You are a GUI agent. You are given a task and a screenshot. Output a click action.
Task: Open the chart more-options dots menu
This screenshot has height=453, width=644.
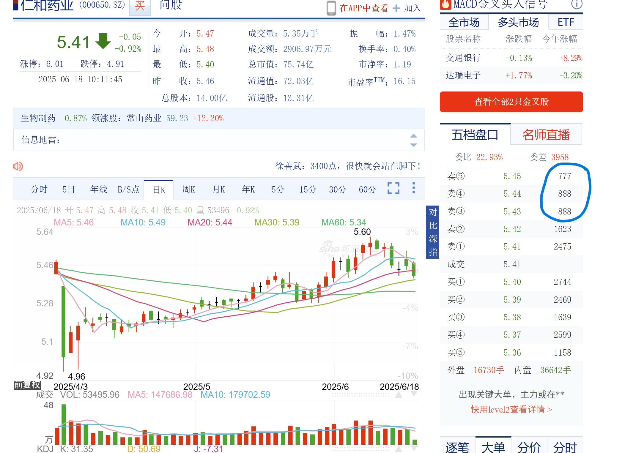[413, 188]
